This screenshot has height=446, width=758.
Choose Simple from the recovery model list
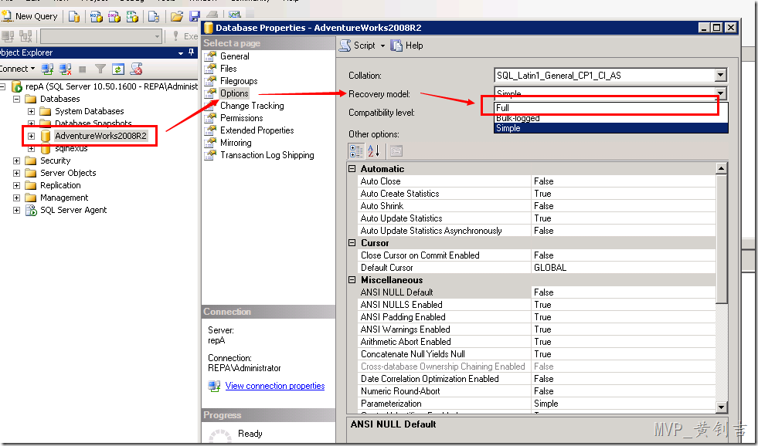[610, 128]
